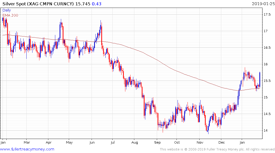The image size is (275, 153).
Task: Click the Jul month axis label
Action: [113, 143]
